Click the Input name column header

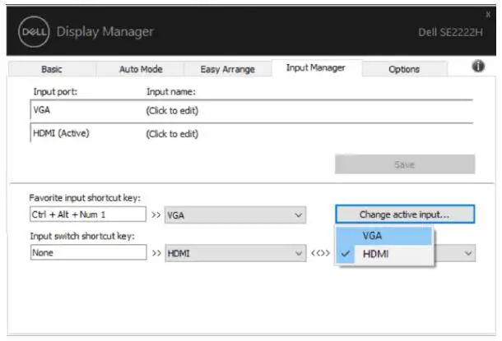[171, 92]
